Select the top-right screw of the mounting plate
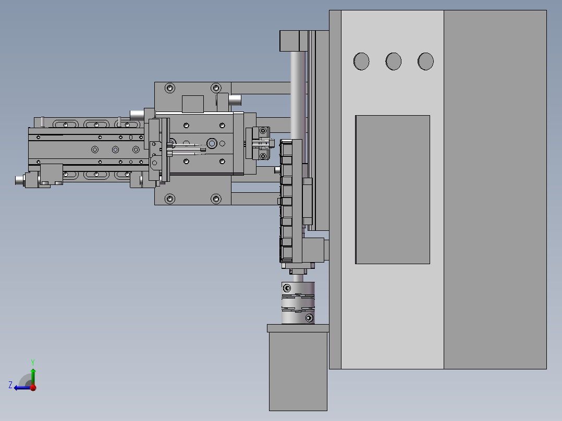562x421 pixels. 216,88
